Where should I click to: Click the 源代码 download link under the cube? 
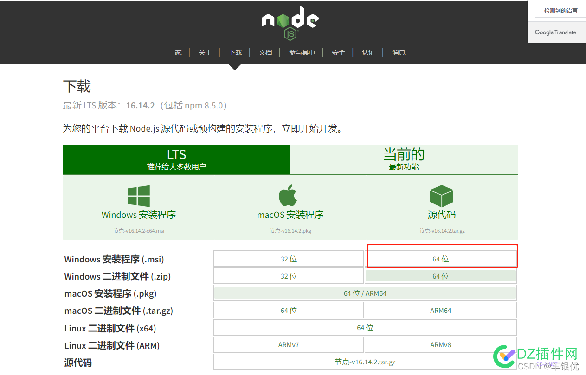tap(442, 215)
